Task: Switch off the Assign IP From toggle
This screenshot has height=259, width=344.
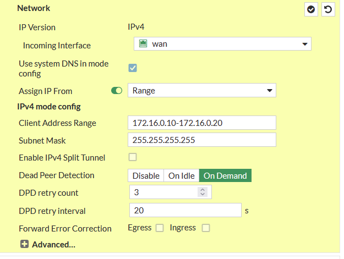Action: tap(117, 91)
